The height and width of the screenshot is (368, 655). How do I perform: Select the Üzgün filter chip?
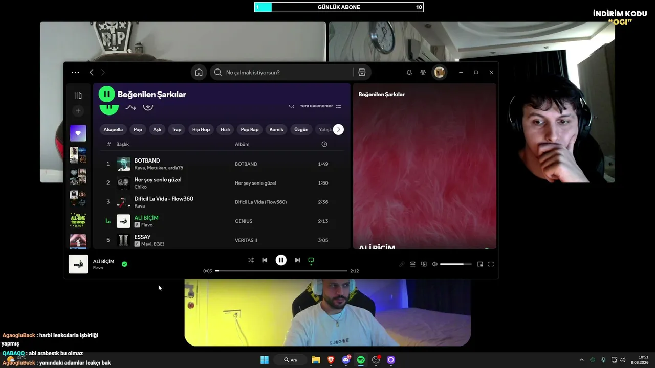tap(301, 129)
